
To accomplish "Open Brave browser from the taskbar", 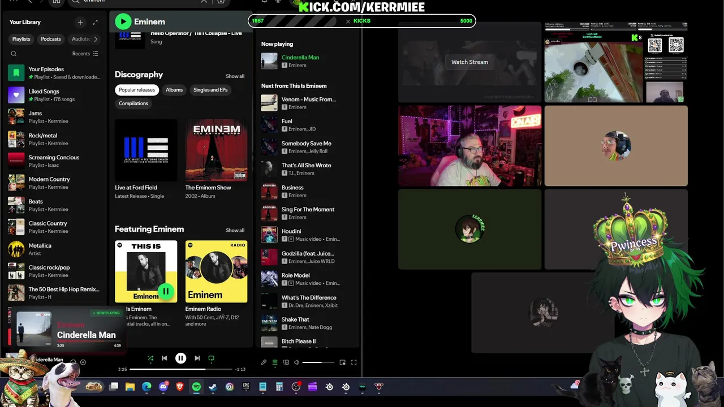I will 180,387.
